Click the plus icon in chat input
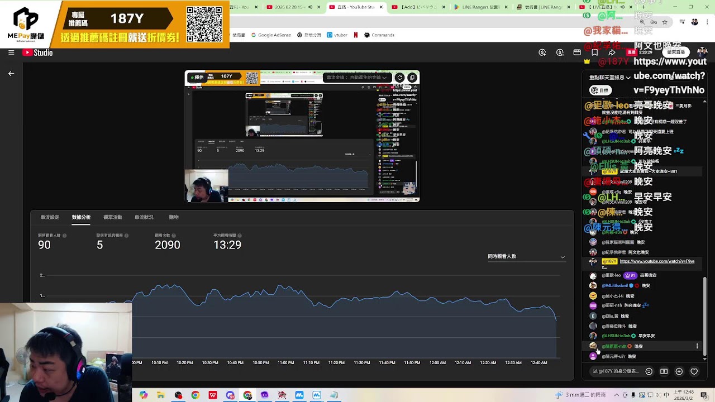 click(679, 371)
